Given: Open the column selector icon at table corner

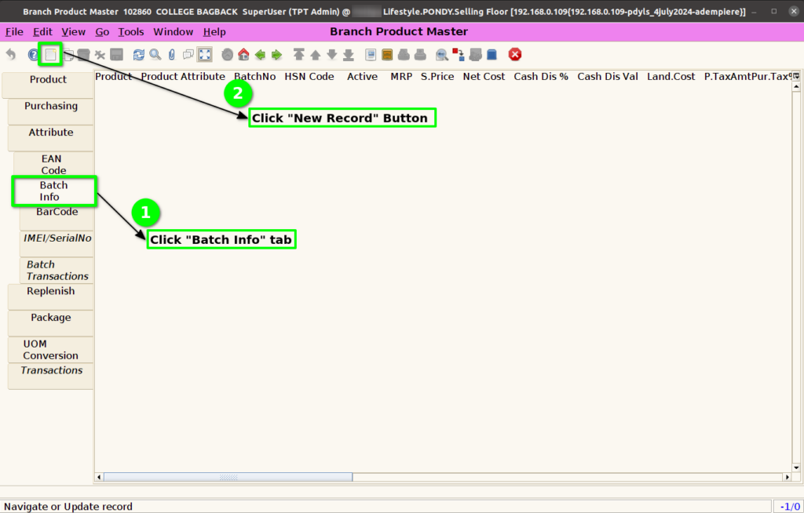Looking at the screenshot, I should coord(796,76).
